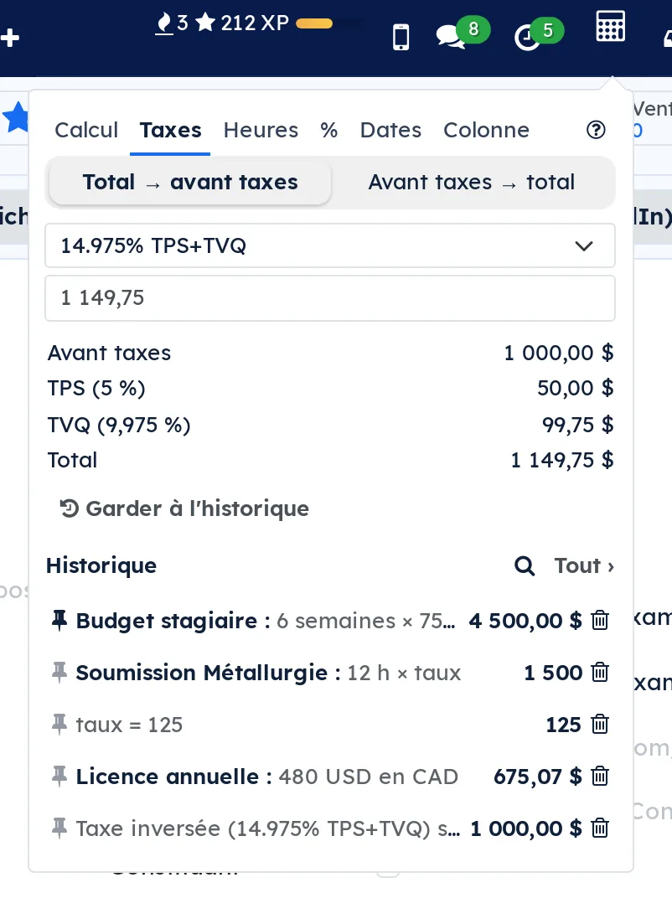Click the 212 XP star indicator
The image size is (672, 898).
point(242,23)
